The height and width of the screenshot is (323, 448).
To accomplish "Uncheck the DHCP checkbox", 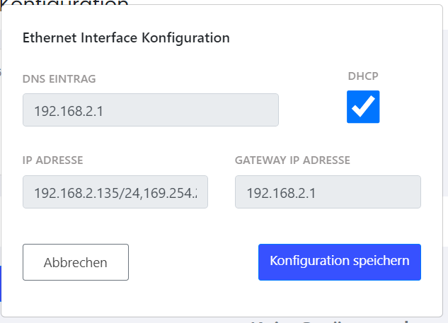I will [x=363, y=107].
